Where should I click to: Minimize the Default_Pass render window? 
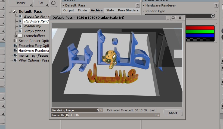(x=168, y=18)
